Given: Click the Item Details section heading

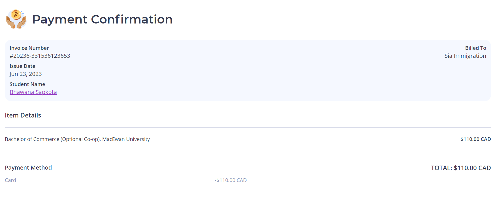Looking at the screenshot, I should click(x=23, y=115).
